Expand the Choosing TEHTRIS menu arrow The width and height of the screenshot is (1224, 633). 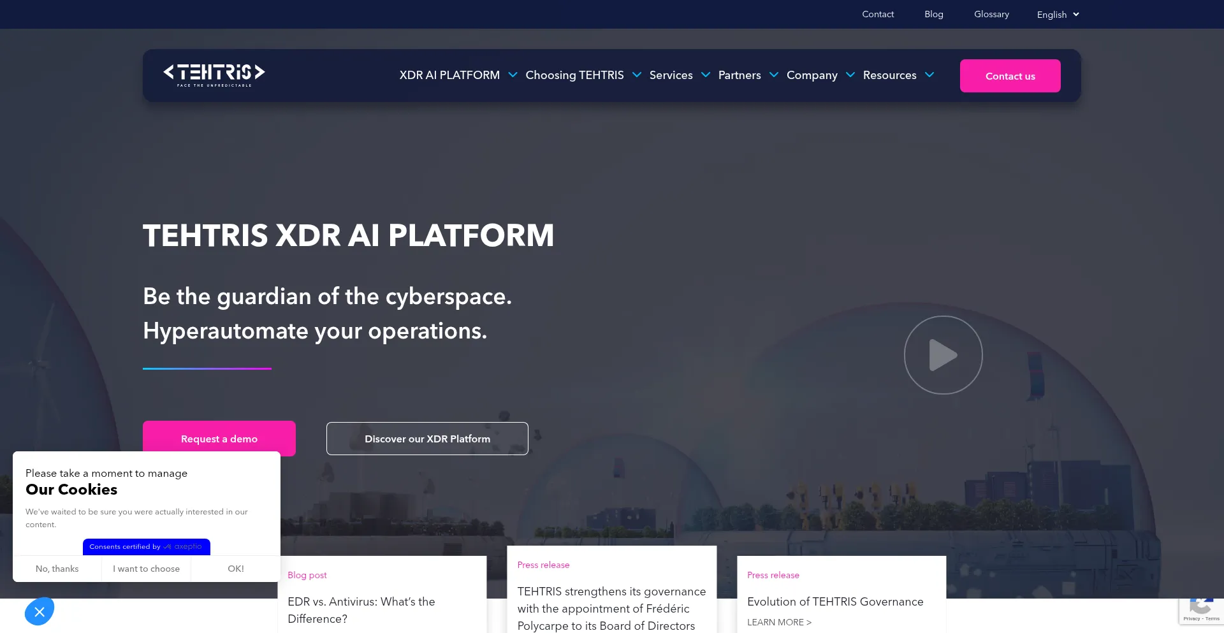click(636, 75)
